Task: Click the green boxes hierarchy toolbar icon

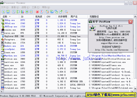Action: coord(18,12)
